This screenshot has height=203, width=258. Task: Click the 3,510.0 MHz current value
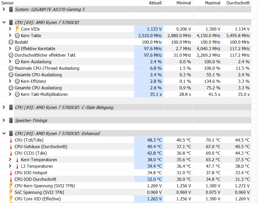point(150,36)
